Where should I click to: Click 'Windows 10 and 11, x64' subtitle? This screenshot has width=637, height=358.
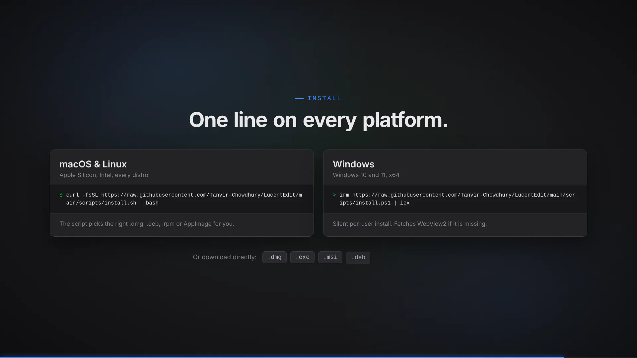click(x=366, y=175)
